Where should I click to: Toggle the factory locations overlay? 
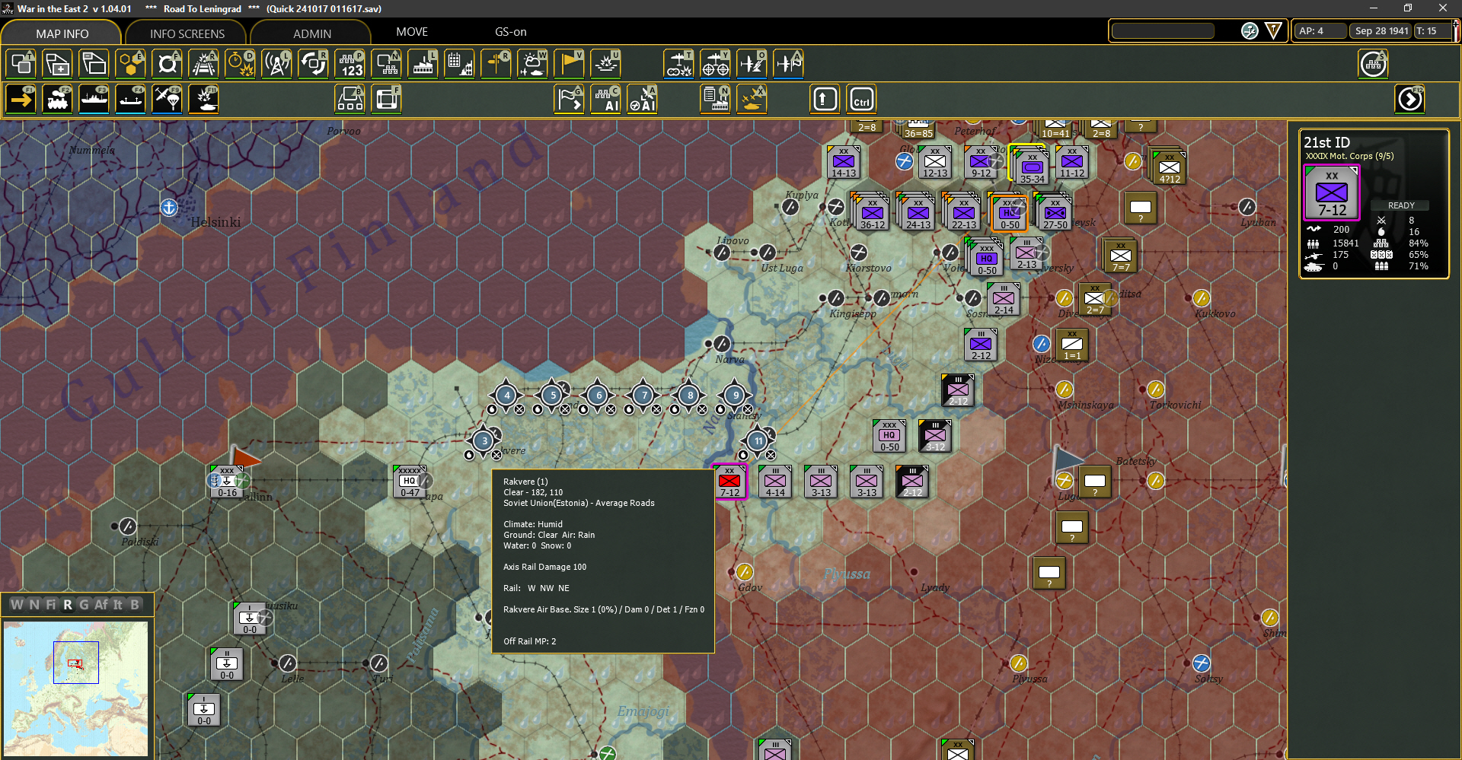pyautogui.click(x=423, y=64)
